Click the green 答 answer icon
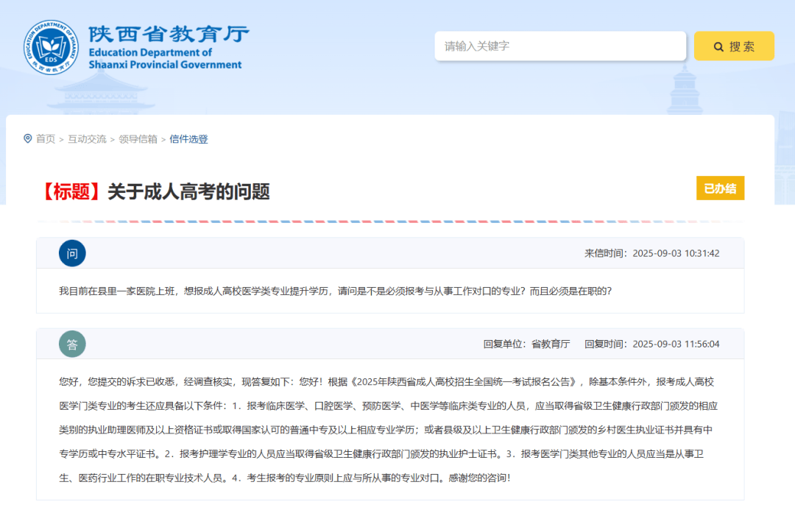Image resolution: width=795 pixels, height=510 pixels. [x=72, y=344]
